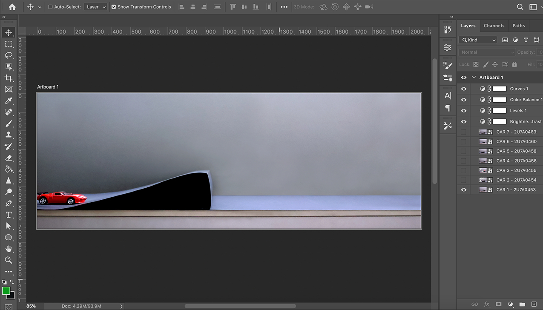Select the CAR 3 - 2U7A0455 layer
This screenshot has width=543, height=310.
click(x=516, y=170)
